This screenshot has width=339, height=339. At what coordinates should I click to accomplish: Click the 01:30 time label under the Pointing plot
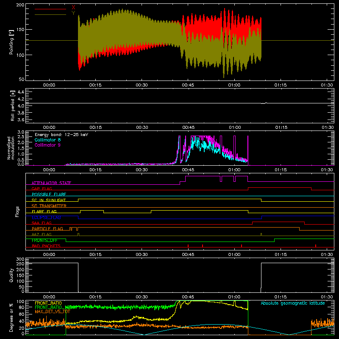tap(327, 85)
